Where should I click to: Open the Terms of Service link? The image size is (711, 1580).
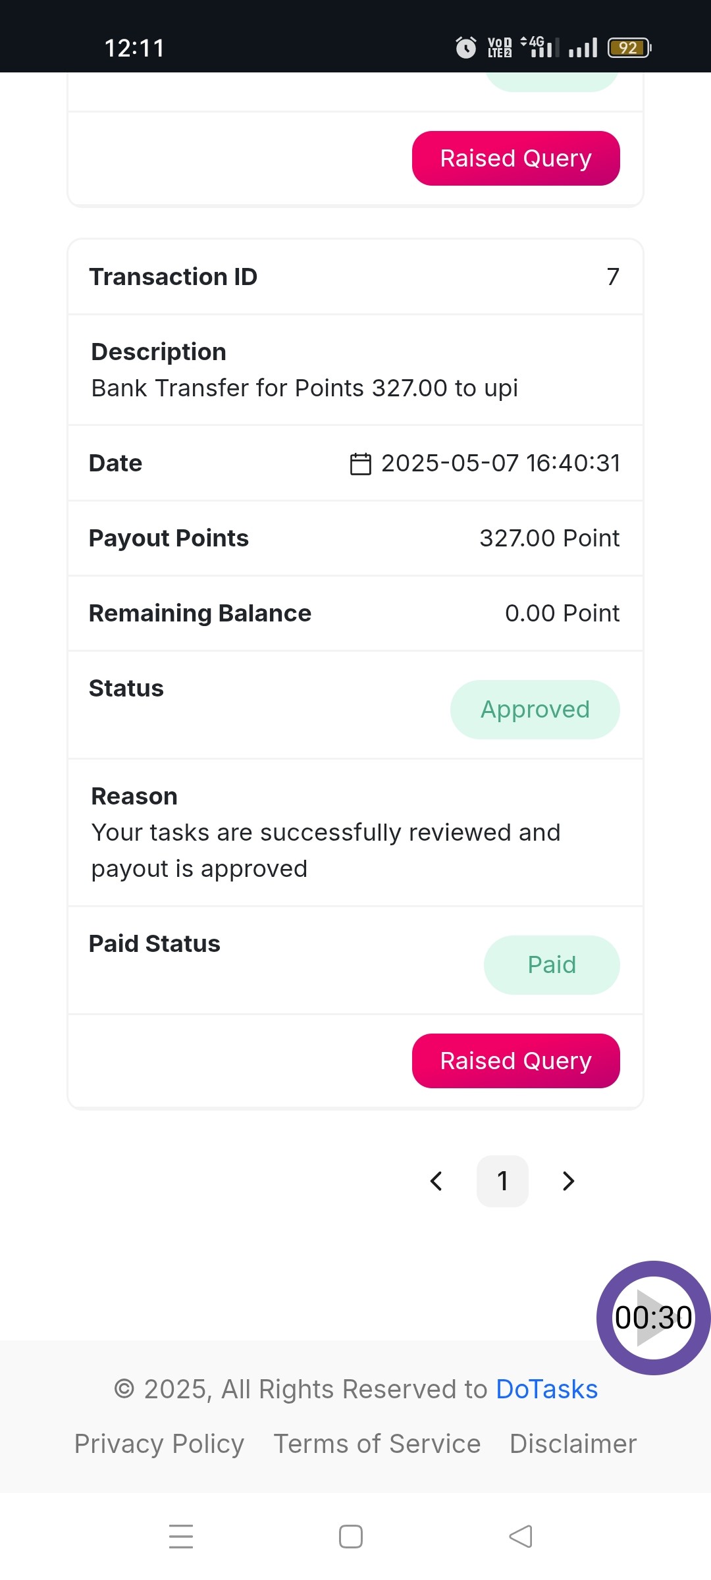coord(377,1444)
